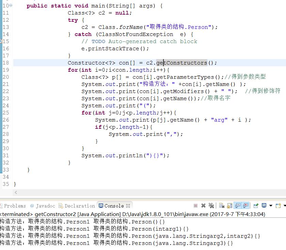Screen dimensions: 286x250
Task: Collapse the main method fold on line 10
Action: 11,5
